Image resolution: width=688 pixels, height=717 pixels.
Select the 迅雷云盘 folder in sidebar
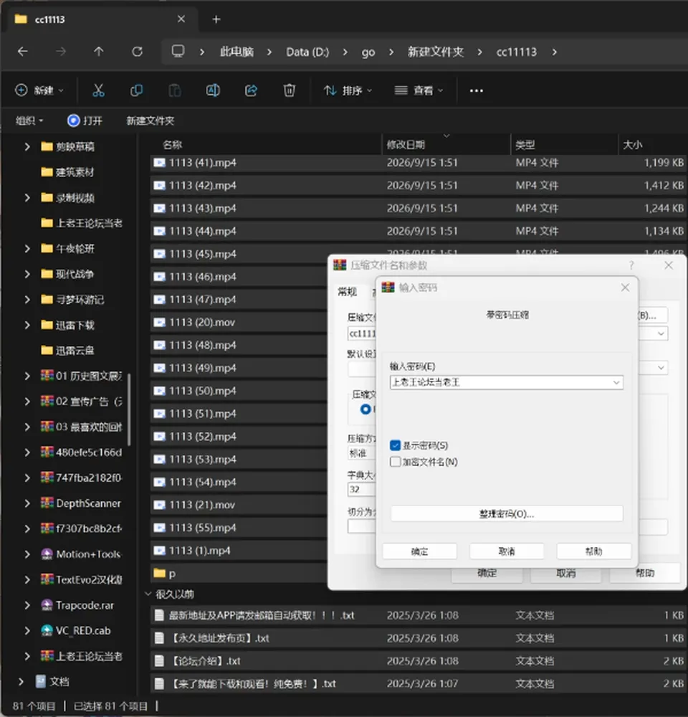click(75, 351)
